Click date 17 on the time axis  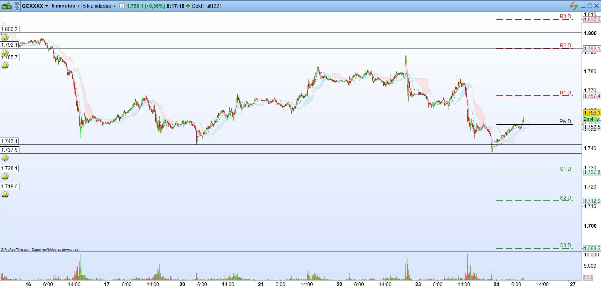pyautogui.click(x=107, y=284)
